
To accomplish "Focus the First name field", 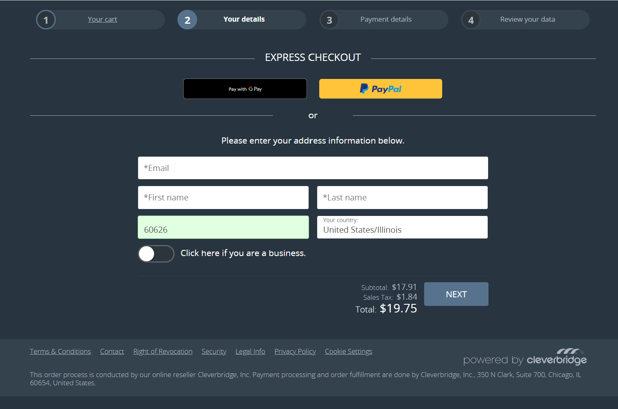I will [x=223, y=198].
